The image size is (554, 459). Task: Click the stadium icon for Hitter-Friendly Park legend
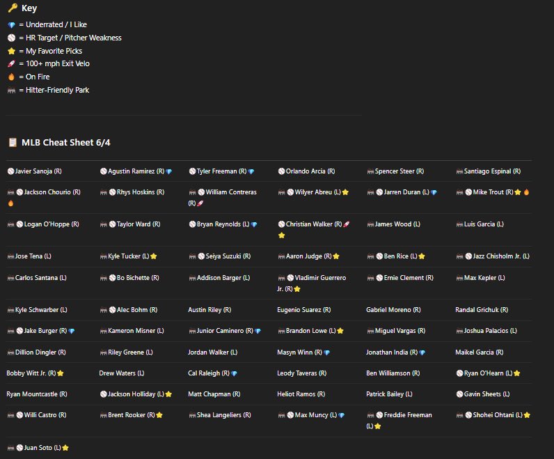pyautogui.click(x=11, y=91)
